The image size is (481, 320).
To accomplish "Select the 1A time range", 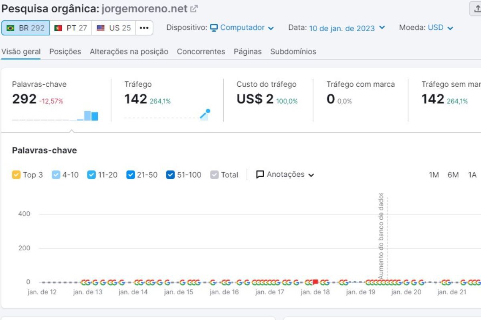I will pyautogui.click(x=472, y=174).
